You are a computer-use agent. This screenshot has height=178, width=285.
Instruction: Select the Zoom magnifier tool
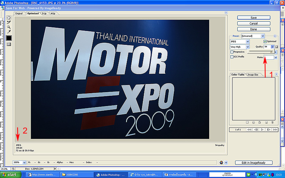click(x=9, y=27)
